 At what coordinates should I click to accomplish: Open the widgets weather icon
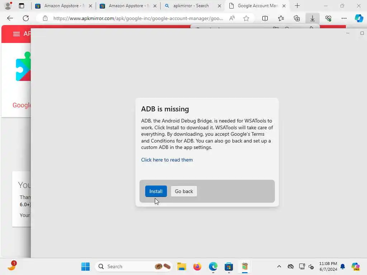pyautogui.click(x=12, y=266)
